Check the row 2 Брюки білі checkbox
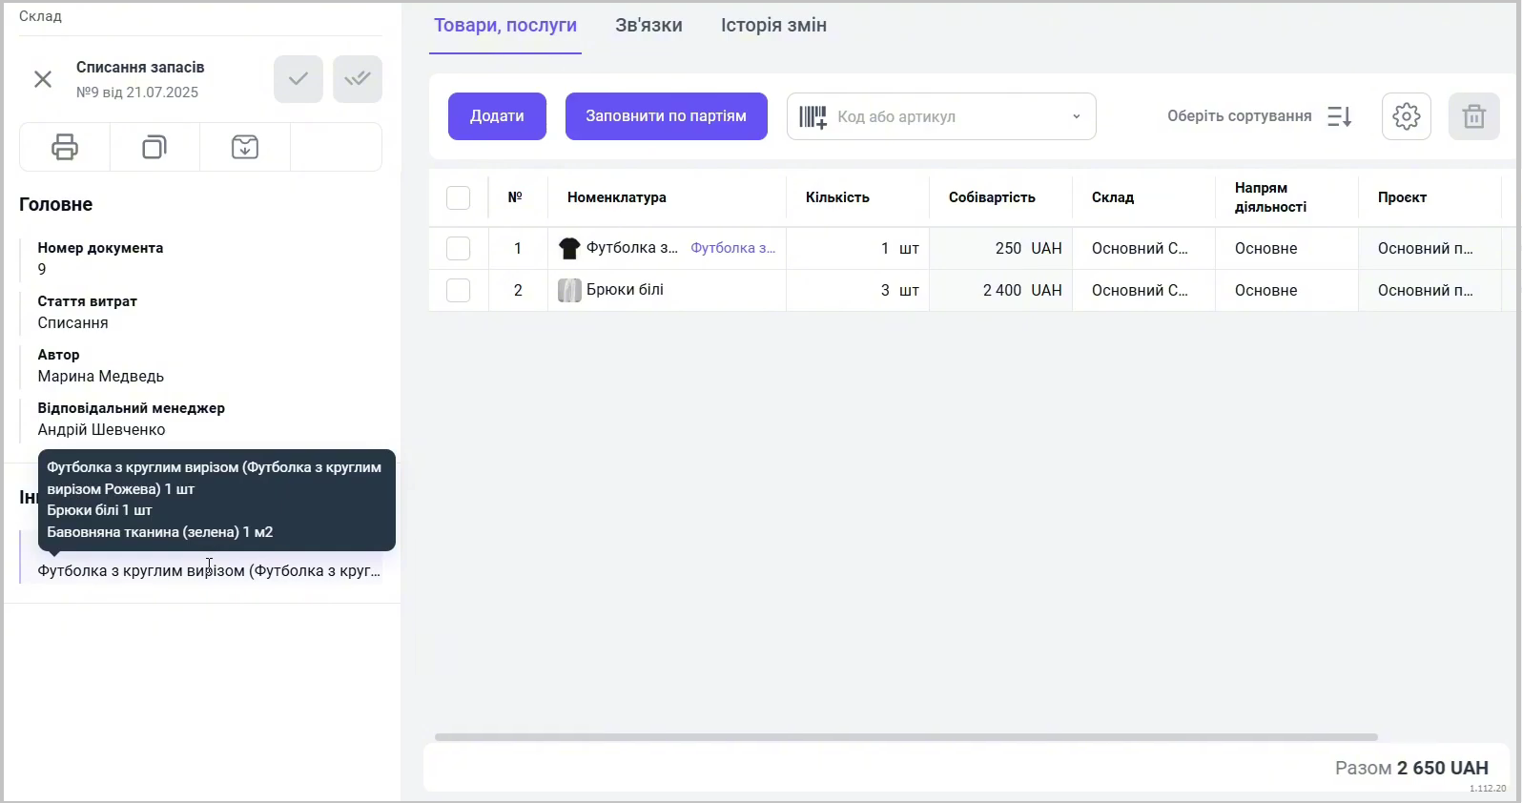Screen dimensions: 1522x803 458,290
